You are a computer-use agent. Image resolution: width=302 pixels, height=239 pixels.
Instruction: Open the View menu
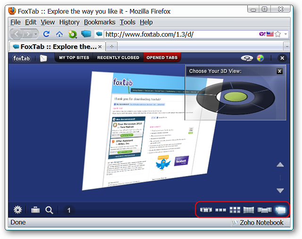point(48,22)
